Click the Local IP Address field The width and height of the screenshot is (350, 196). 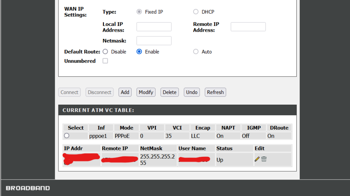pos(154,27)
